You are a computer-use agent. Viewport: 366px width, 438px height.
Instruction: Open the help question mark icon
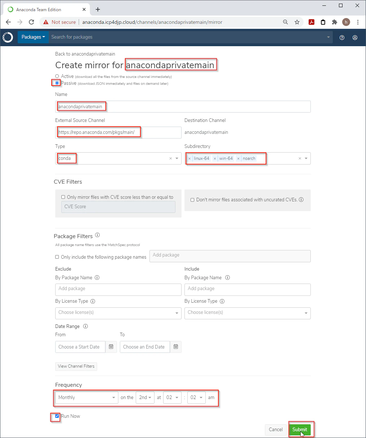pos(342,38)
